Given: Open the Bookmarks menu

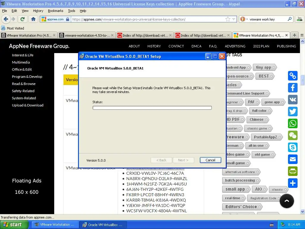Looking at the screenshot, I should pyautogui.click(x=55, y=11).
